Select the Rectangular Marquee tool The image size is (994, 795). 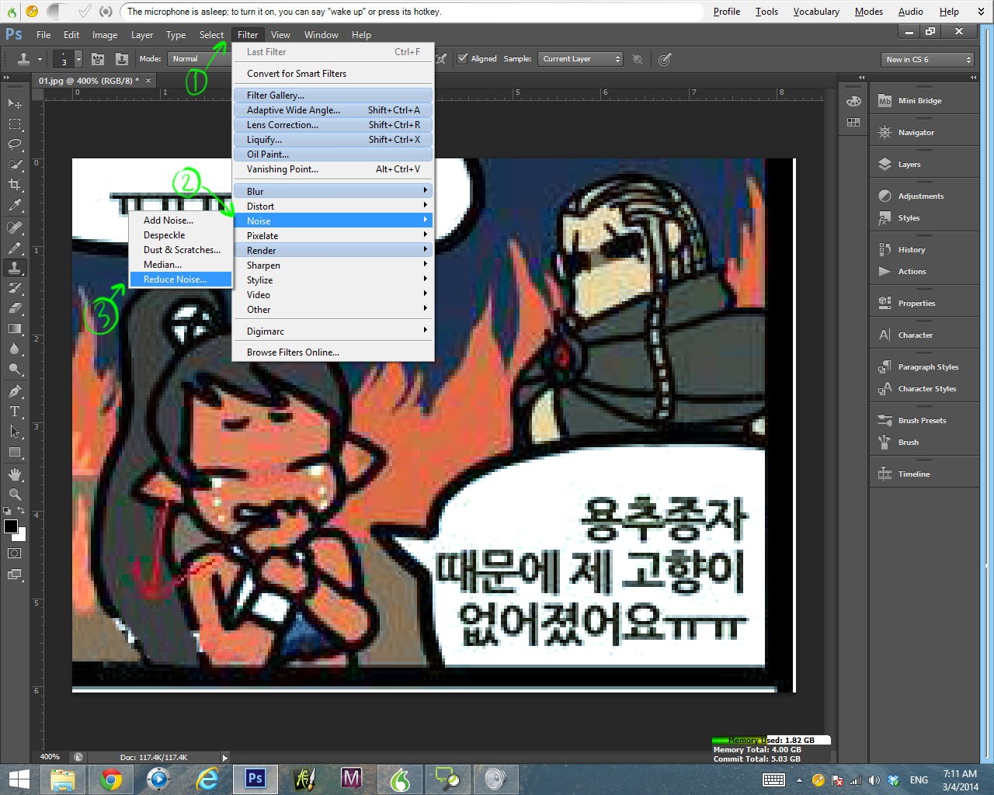tap(15, 124)
